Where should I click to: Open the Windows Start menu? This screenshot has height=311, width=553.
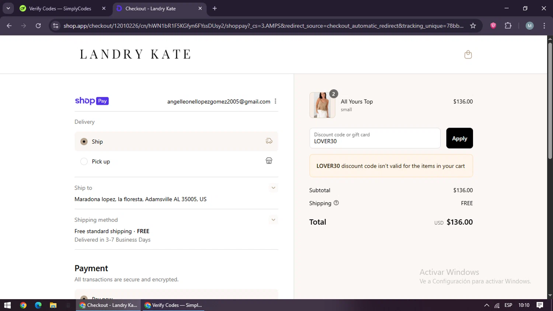click(7, 305)
